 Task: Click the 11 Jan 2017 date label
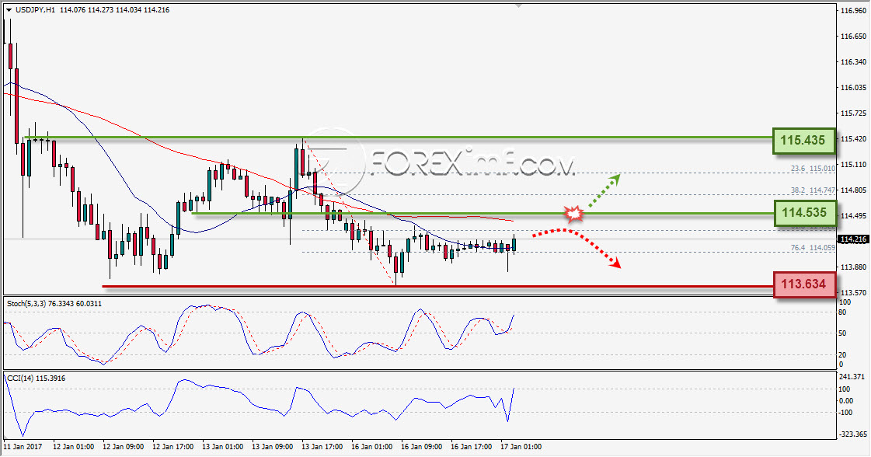(x=23, y=446)
